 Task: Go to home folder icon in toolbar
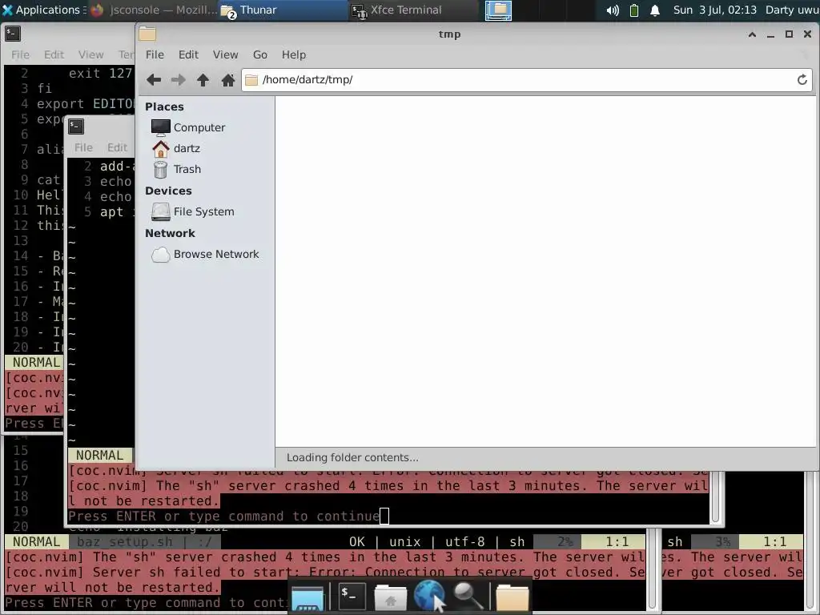coord(227,80)
